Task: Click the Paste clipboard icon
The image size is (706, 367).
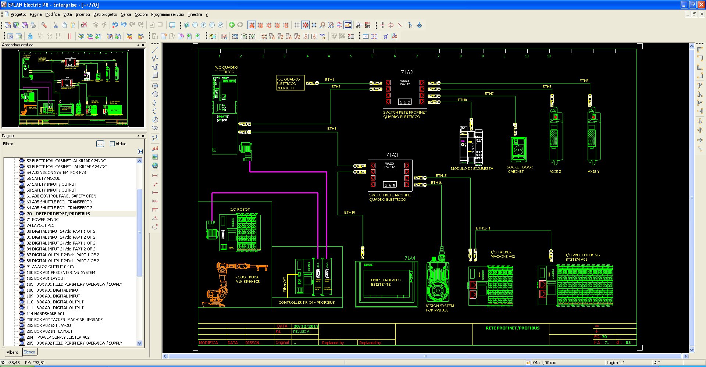Action: click(73, 25)
